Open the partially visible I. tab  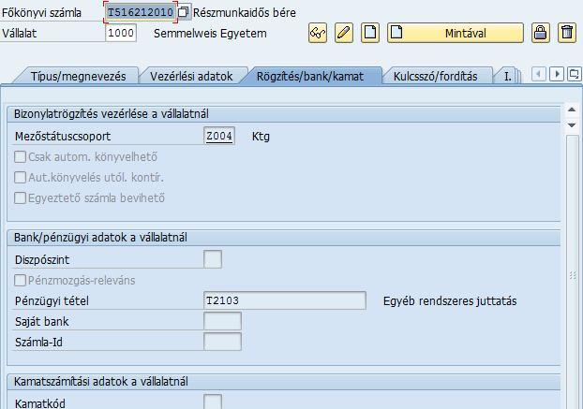pyautogui.click(x=507, y=76)
